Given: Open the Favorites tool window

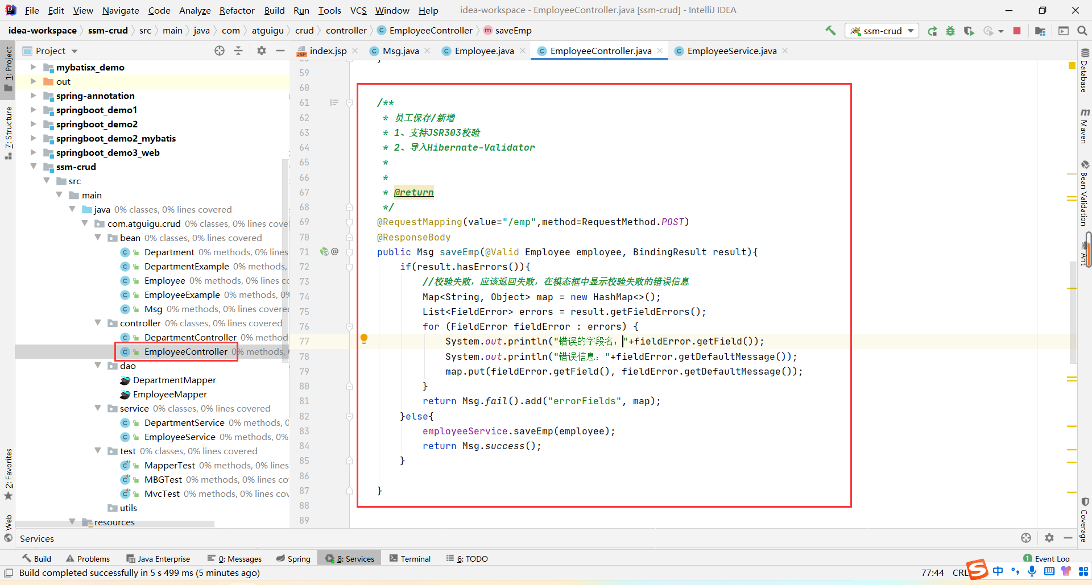Looking at the screenshot, I should pos(8,474).
